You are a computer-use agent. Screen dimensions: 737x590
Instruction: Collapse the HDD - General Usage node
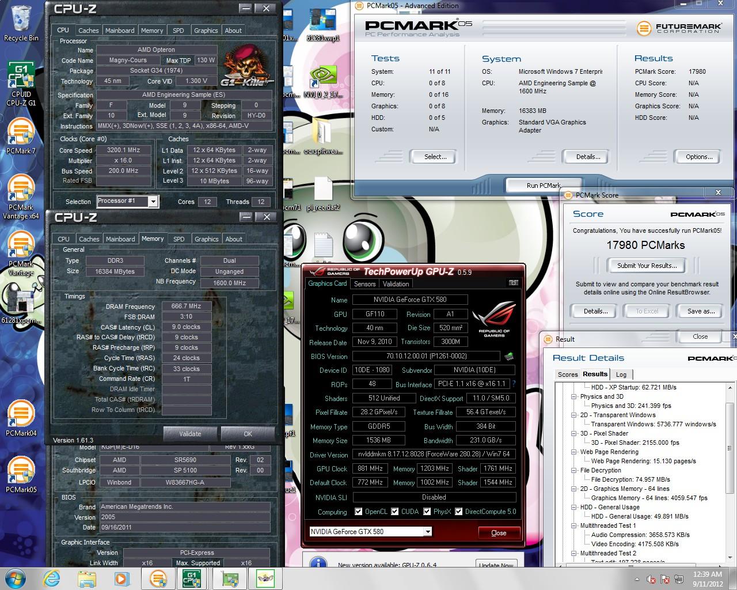tap(574, 507)
